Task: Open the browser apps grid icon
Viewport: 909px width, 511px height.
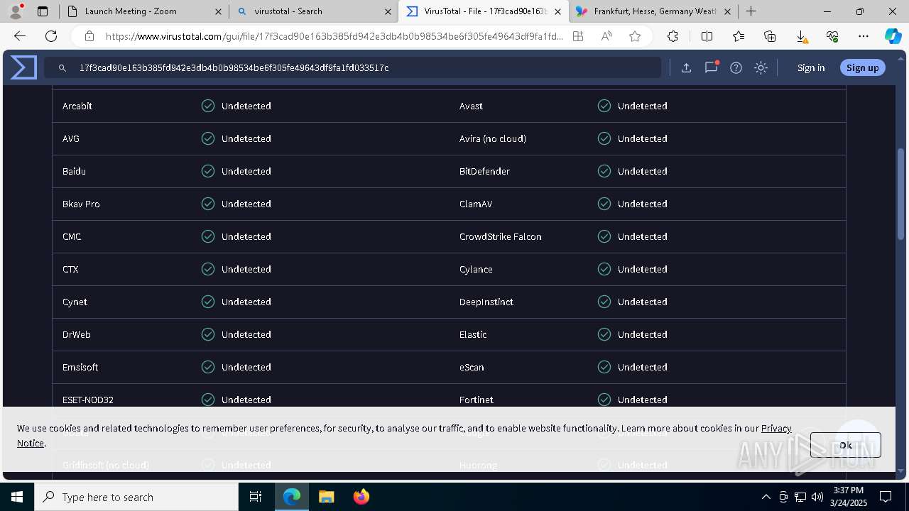Action: (x=578, y=36)
